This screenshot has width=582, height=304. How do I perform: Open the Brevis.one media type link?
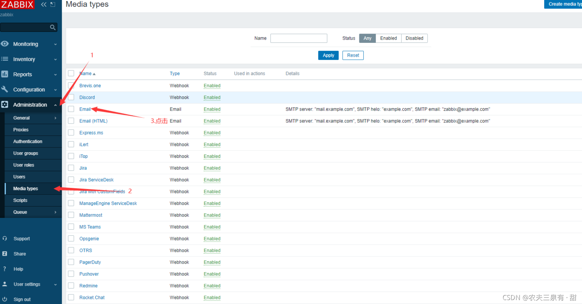(90, 86)
